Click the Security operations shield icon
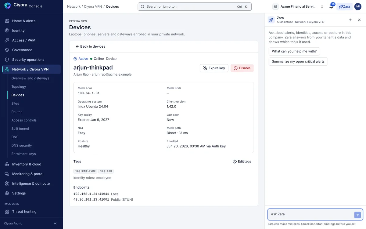 [7, 60]
